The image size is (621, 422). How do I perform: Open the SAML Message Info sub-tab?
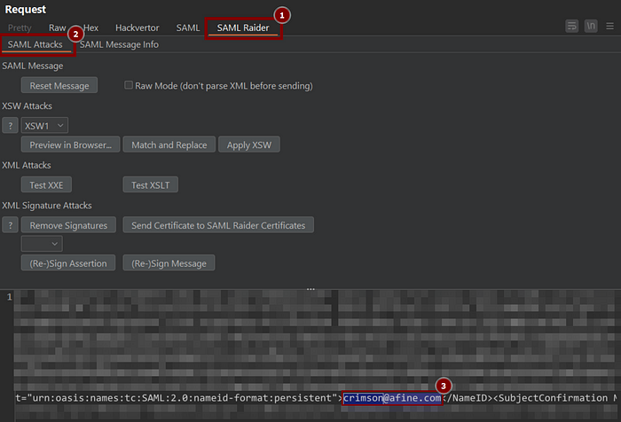[119, 44]
